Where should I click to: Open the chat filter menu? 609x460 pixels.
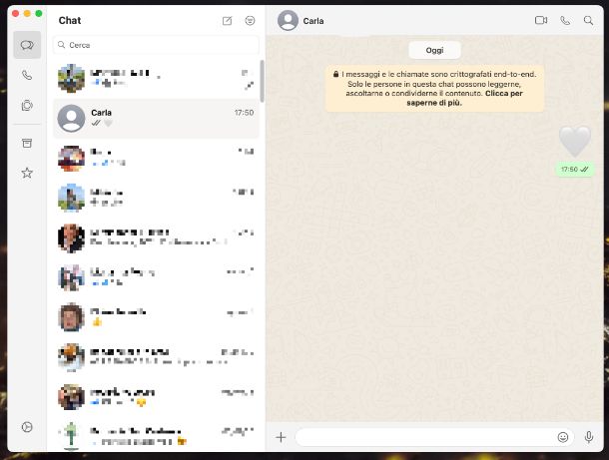[250, 20]
